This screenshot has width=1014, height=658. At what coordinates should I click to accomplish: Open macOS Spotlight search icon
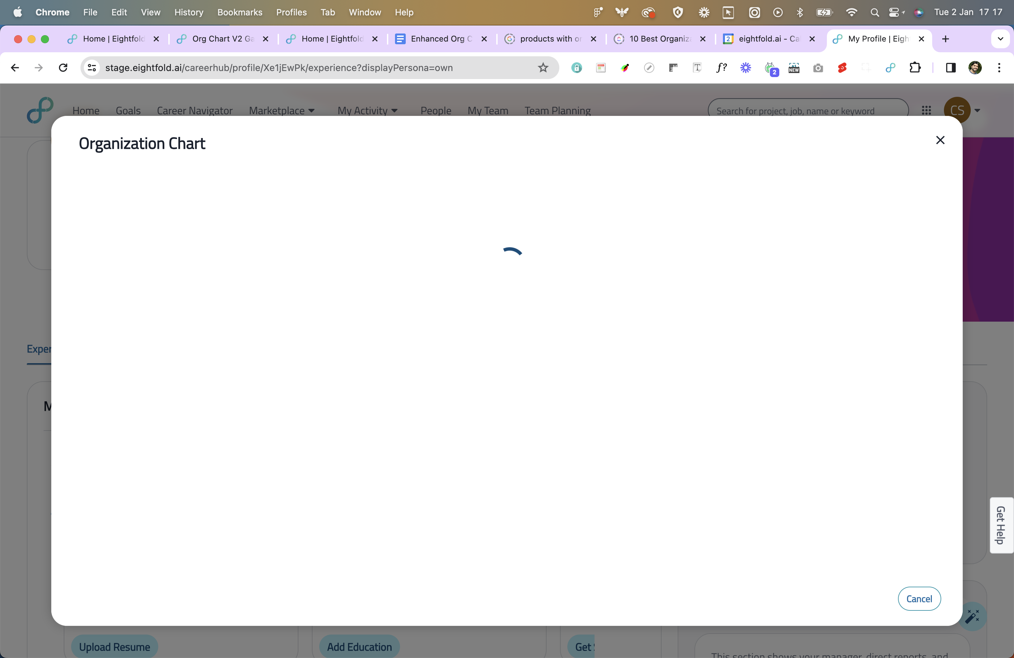click(x=874, y=12)
